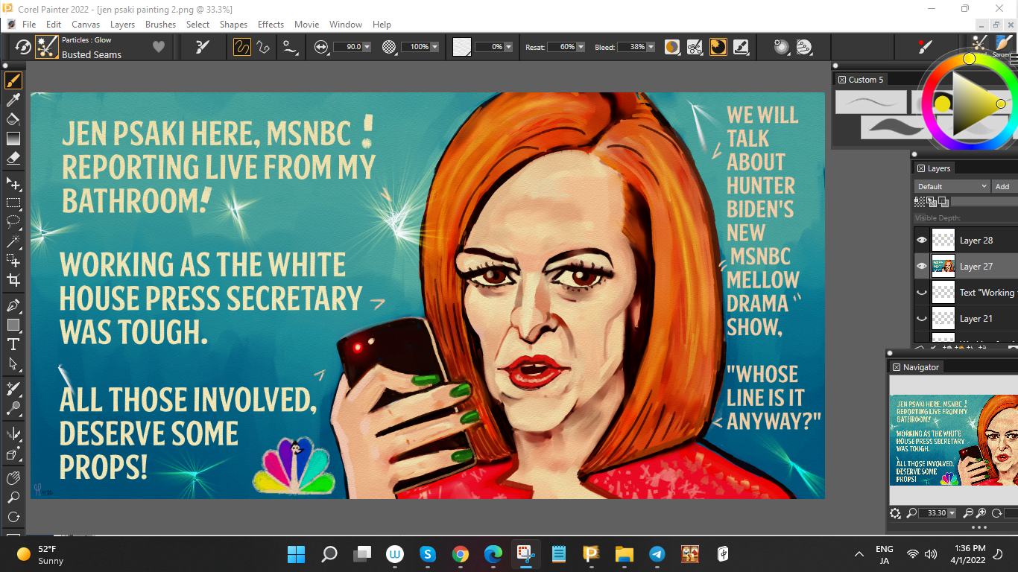Select the Interactive Gradient tool
Image resolution: width=1018 pixels, height=572 pixels.
click(x=13, y=139)
